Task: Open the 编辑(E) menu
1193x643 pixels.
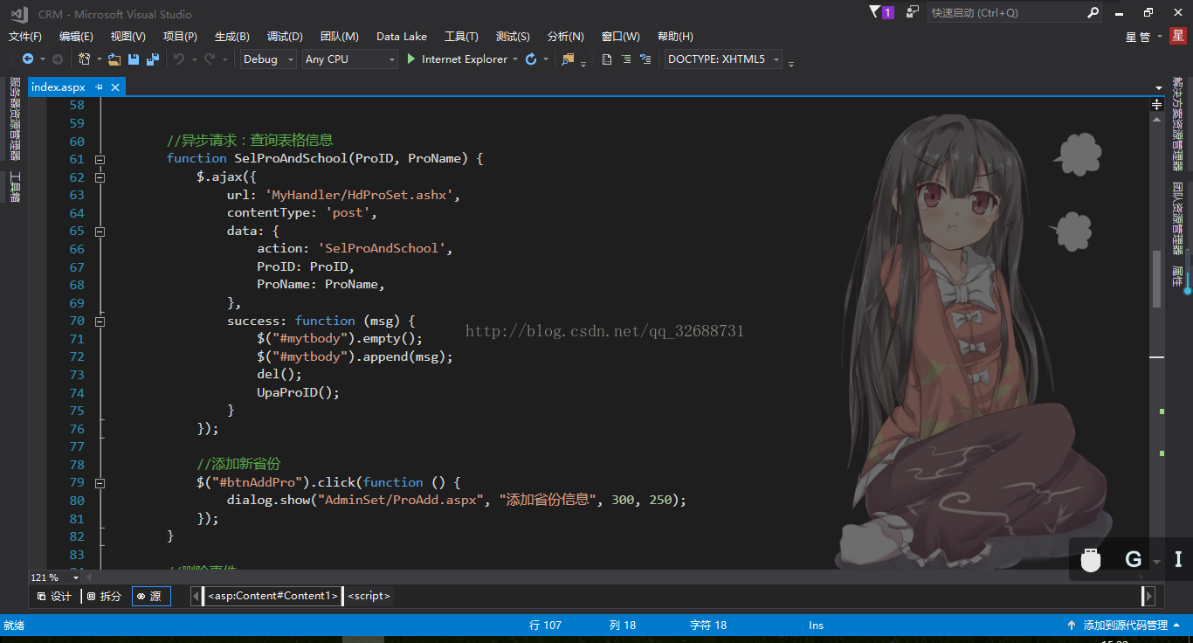Action: [76, 37]
